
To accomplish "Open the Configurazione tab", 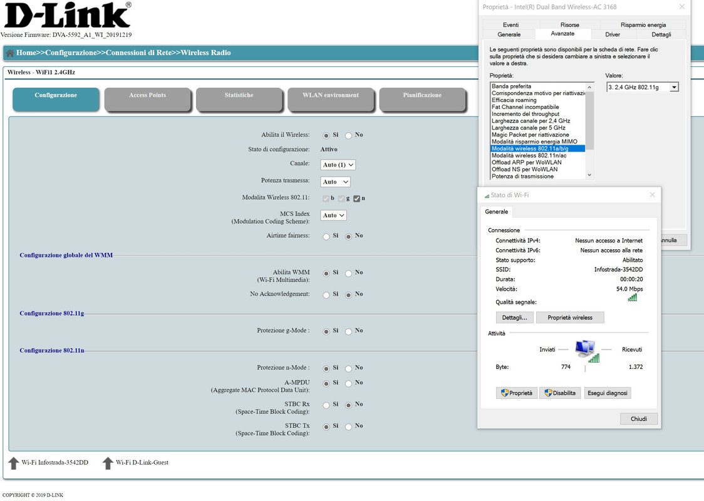I will click(x=56, y=99).
